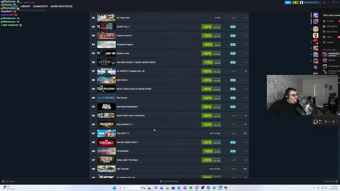Click ASTRONEER -70% discount price
Screen dimensions: 340x191
point(211,151)
